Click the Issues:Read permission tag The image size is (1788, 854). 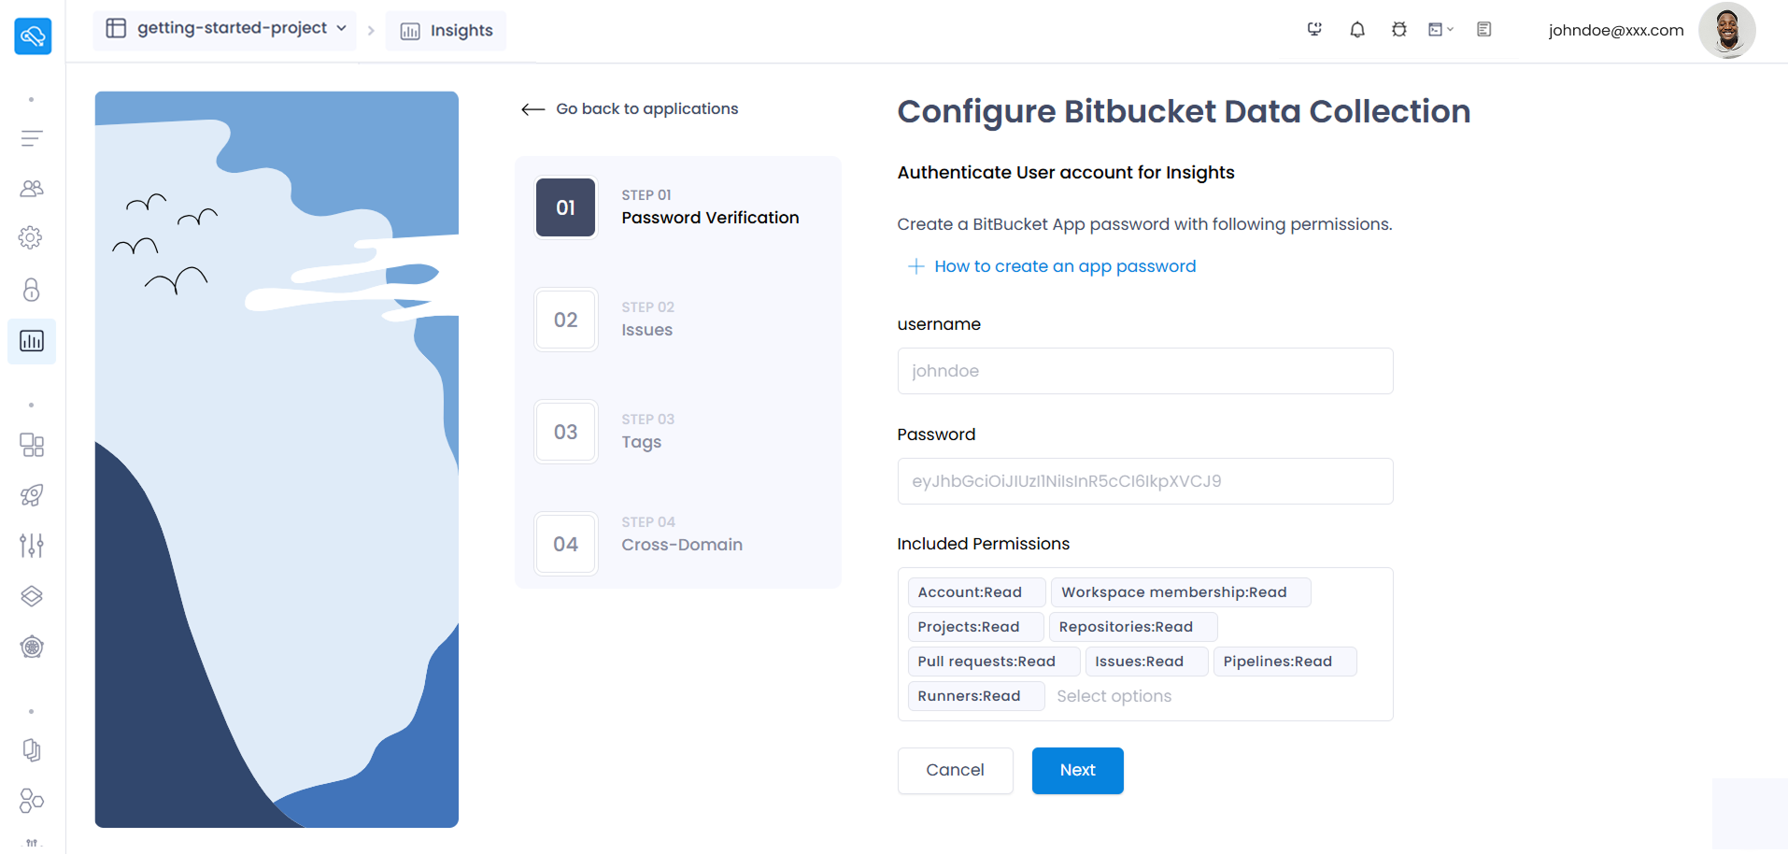(1146, 662)
